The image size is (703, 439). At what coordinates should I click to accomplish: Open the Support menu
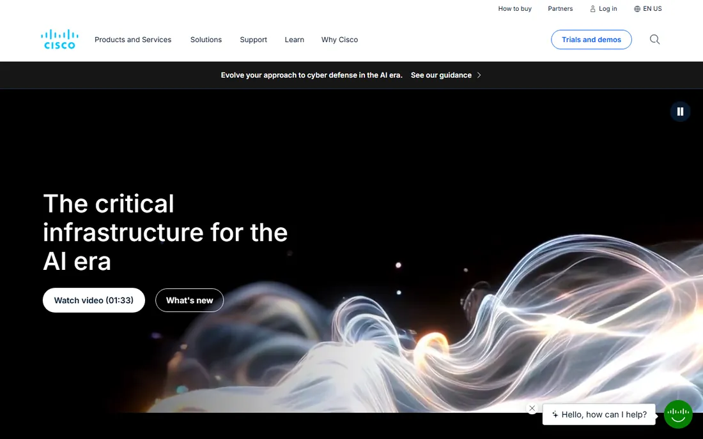[253, 40]
